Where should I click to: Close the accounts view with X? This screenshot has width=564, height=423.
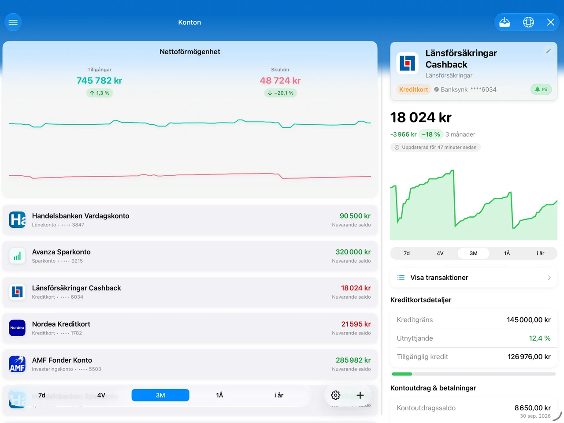(x=550, y=22)
